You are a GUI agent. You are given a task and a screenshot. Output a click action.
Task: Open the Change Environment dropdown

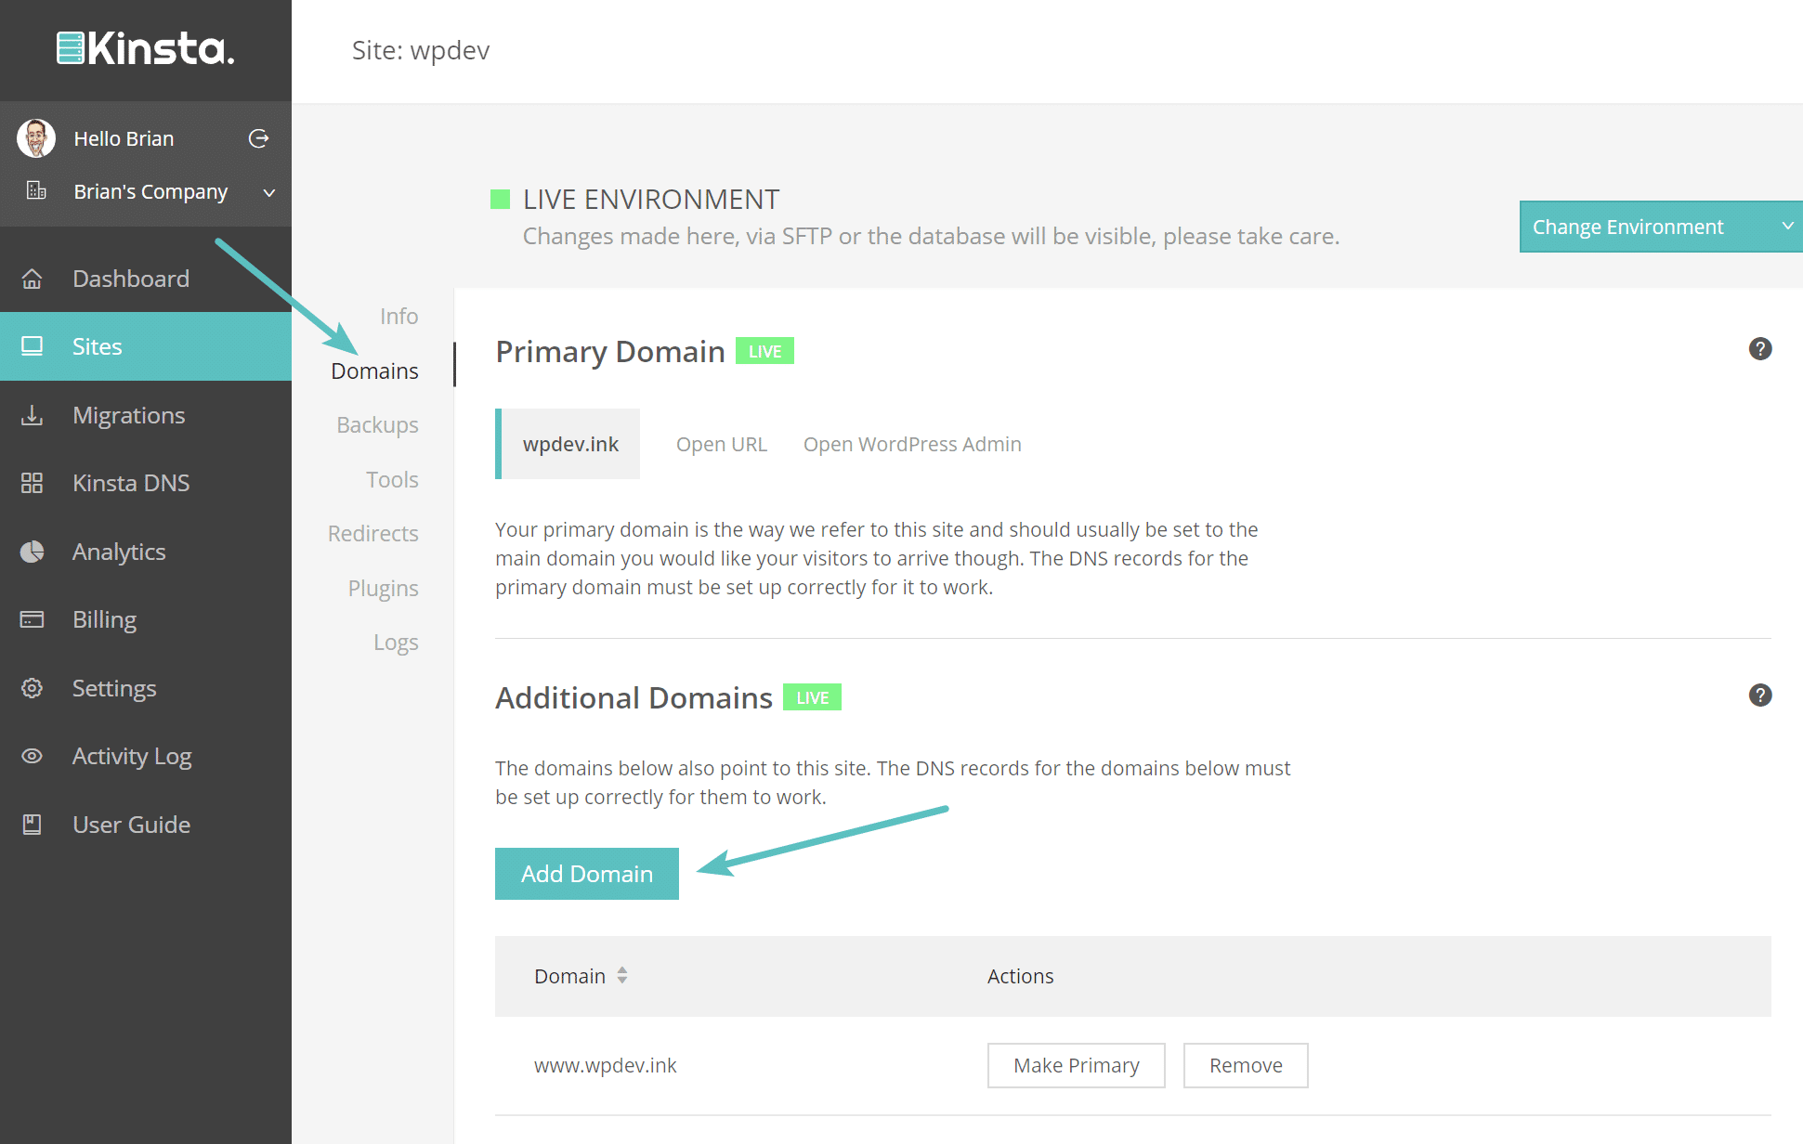tap(1660, 227)
